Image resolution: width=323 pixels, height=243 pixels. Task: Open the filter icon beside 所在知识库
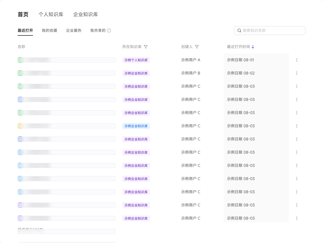[146, 47]
